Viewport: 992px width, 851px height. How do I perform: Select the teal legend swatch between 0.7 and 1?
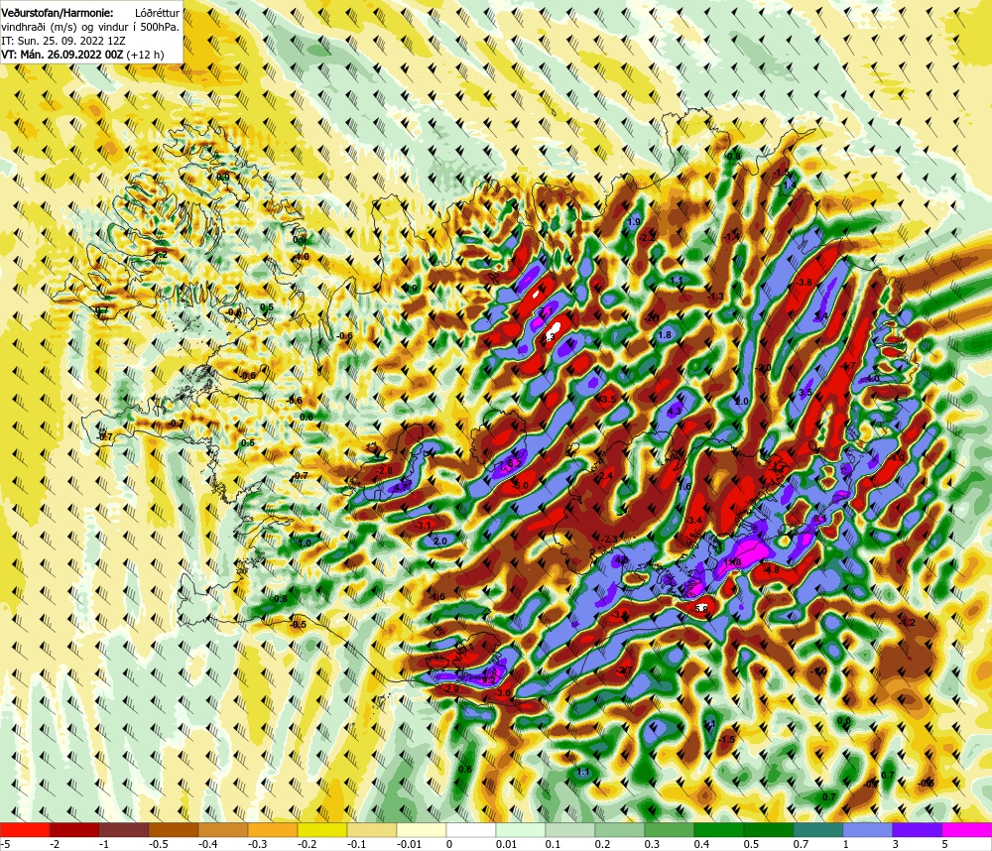(x=818, y=829)
